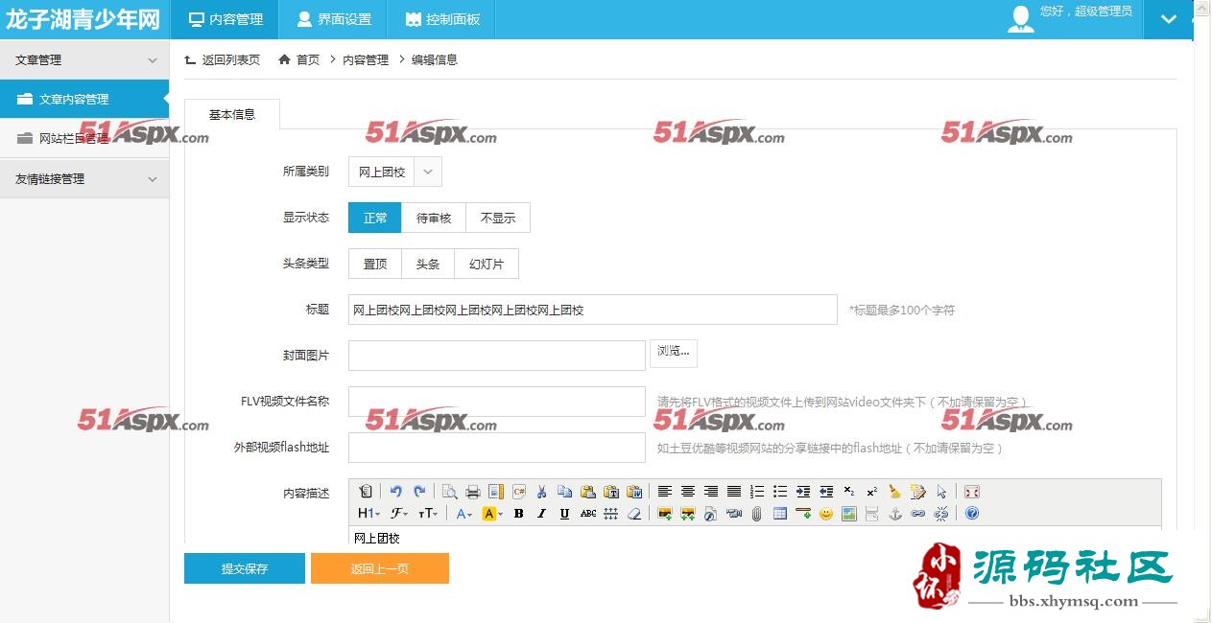Open the 所属类别 category dropdown

[x=394, y=172]
